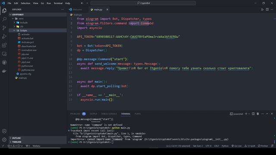Go back with the navigation arrow
The height and width of the screenshot is (155, 276).
pos(82,3)
